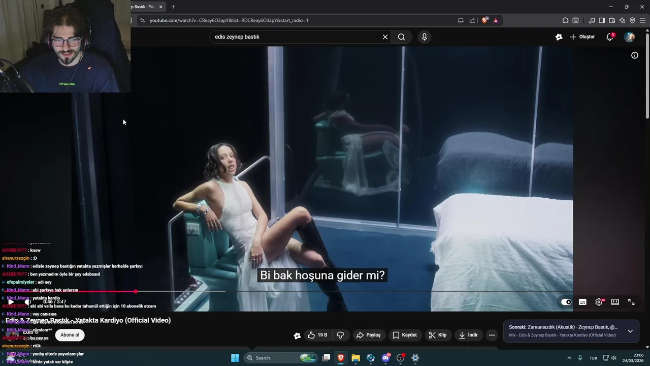The image size is (650, 366).
Task: Open Discord from the taskbar
Action: 385,358
